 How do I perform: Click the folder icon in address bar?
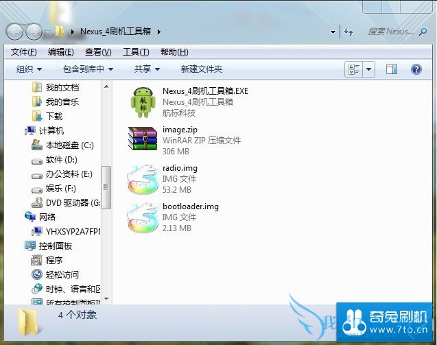click(60, 32)
